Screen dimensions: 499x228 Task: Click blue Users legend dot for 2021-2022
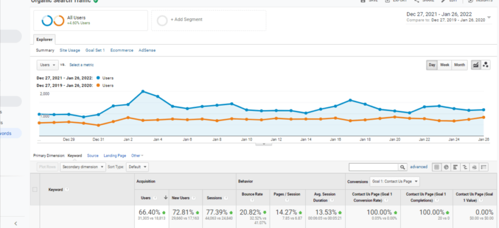pos(98,78)
